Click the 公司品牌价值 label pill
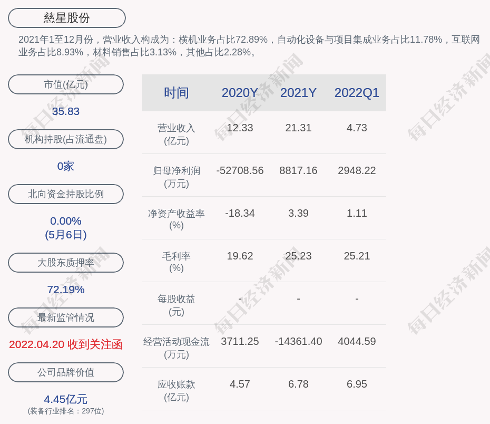The image size is (490, 424). coord(66,372)
